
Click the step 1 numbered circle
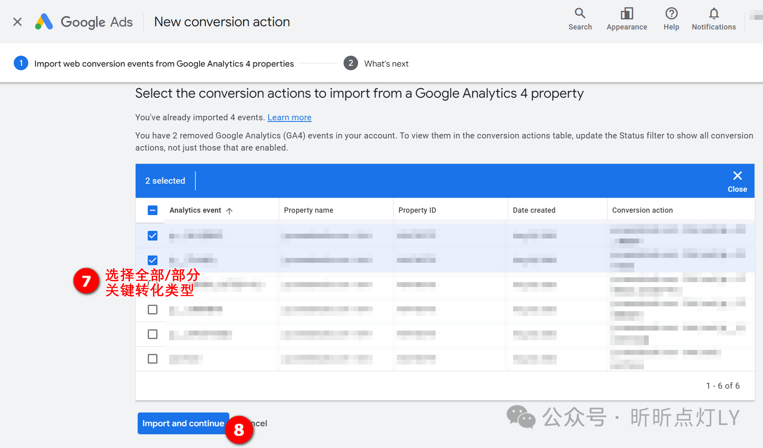pos(21,63)
